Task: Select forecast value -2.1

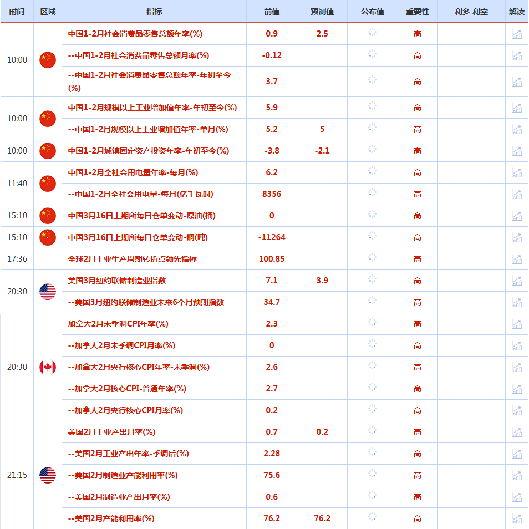Action: (322, 151)
